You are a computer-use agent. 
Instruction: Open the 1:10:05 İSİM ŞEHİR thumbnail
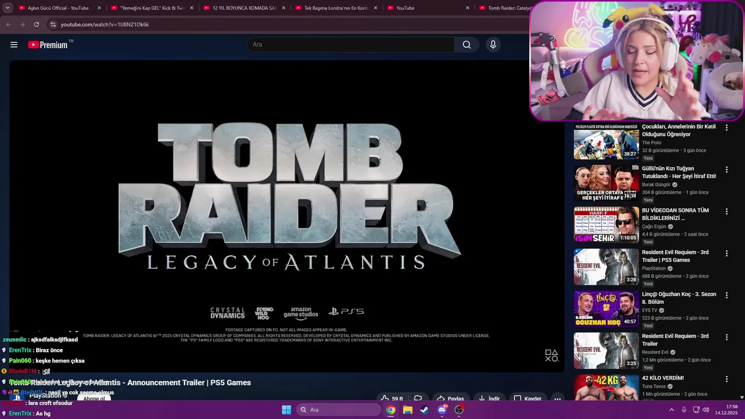[606, 225]
